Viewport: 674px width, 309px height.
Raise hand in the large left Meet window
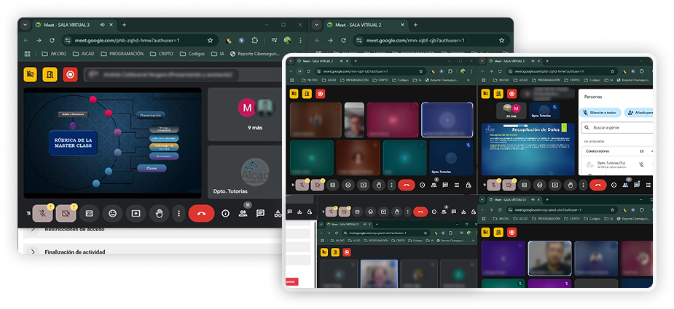tap(157, 214)
